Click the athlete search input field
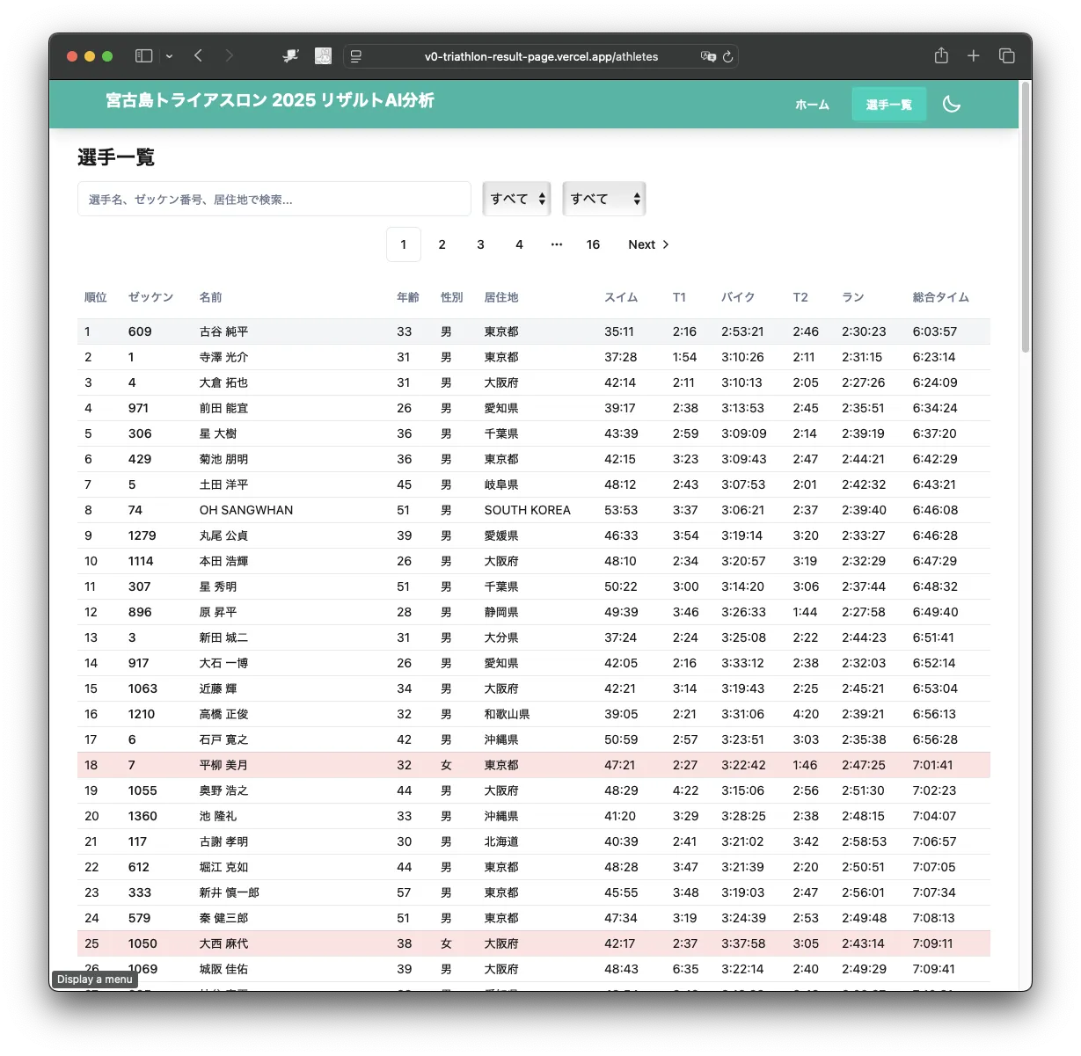This screenshot has width=1081, height=1056. point(274,199)
